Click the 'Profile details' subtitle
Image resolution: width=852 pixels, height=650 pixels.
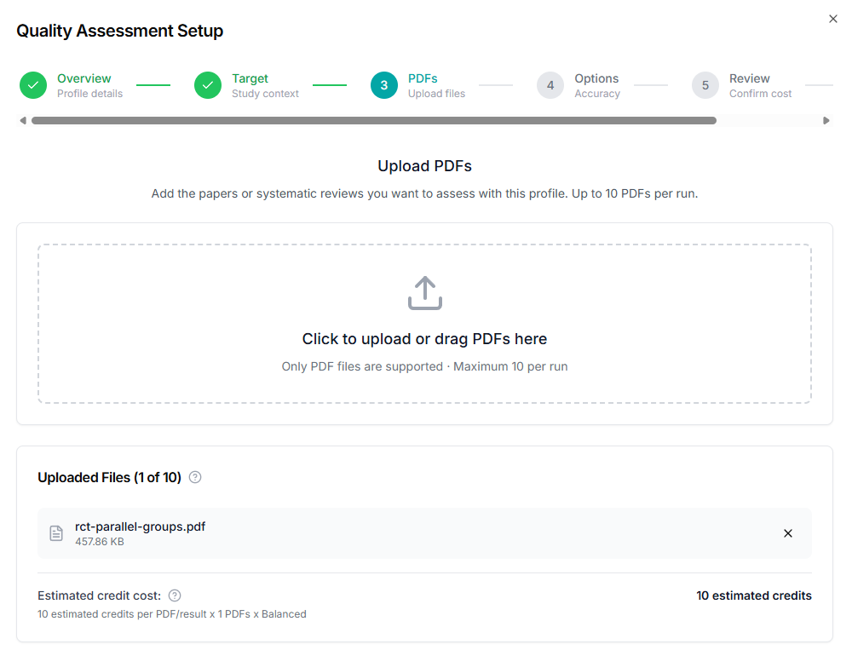[x=89, y=94]
